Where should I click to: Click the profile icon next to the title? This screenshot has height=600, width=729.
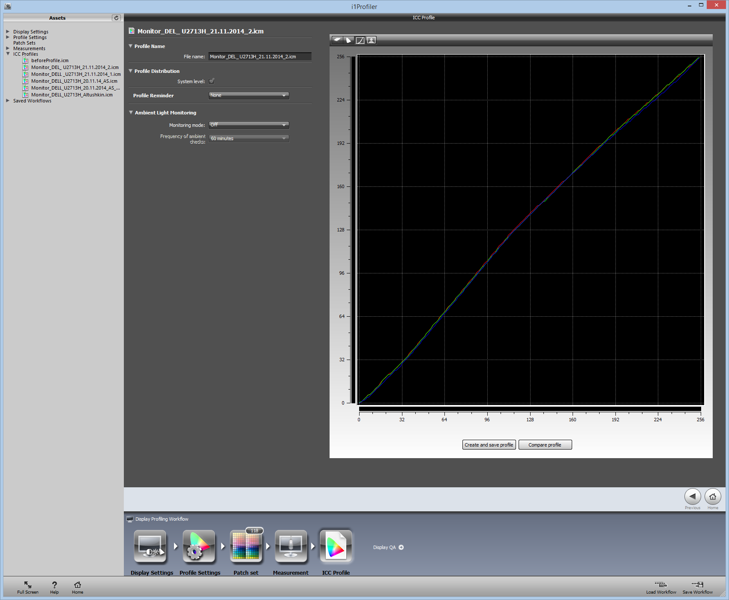point(132,31)
